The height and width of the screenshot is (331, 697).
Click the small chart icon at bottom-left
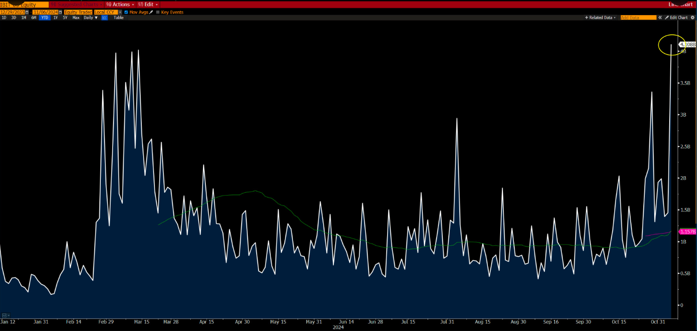[4, 315]
